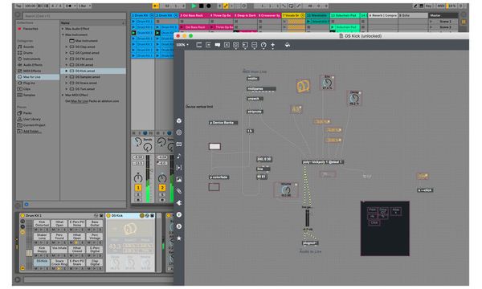This screenshot has height=289, width=482.
Task: Adjust the Volume dial in Max patcher
Action: point(286,190)
